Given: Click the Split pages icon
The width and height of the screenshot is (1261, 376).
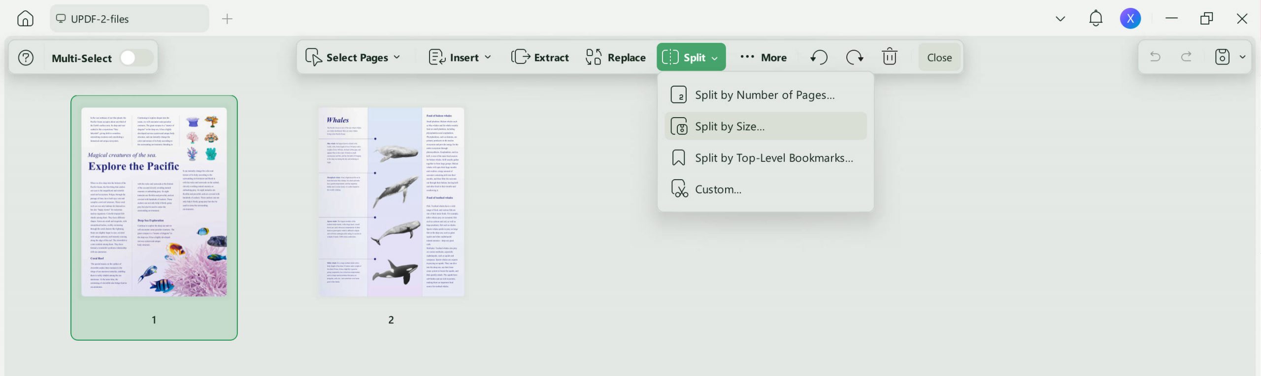Looking at the screenshot, I should [x=670, y=57].
